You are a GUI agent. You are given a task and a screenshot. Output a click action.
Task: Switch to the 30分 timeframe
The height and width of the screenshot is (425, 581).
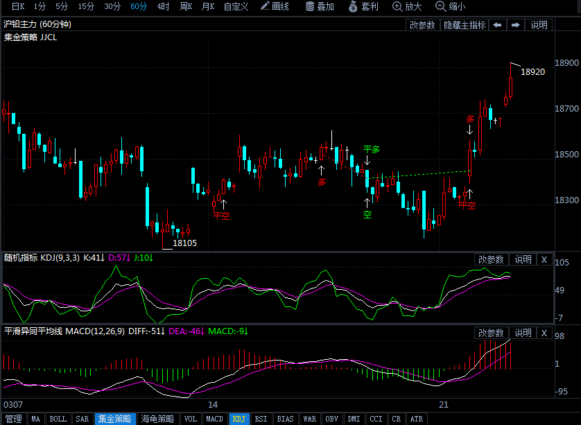pyautogui.click(x=112, y=6)
